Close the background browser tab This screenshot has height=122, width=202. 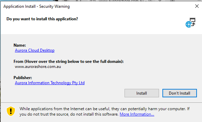click(x=160, y=1)
